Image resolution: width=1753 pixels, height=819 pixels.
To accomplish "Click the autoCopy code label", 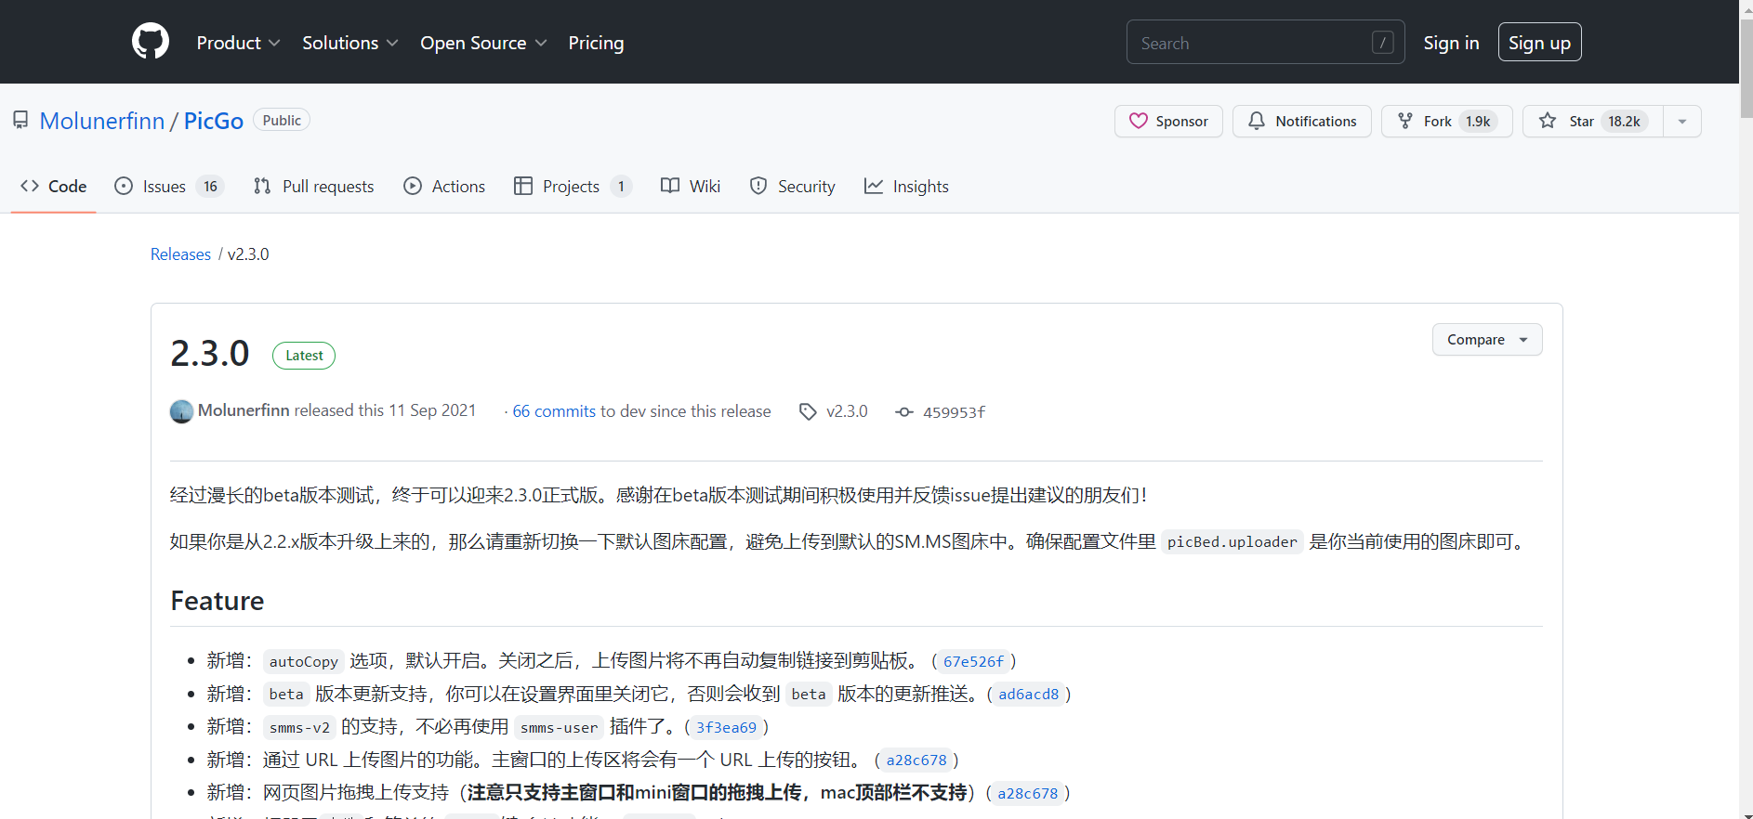I will click(x=303, y=661).
